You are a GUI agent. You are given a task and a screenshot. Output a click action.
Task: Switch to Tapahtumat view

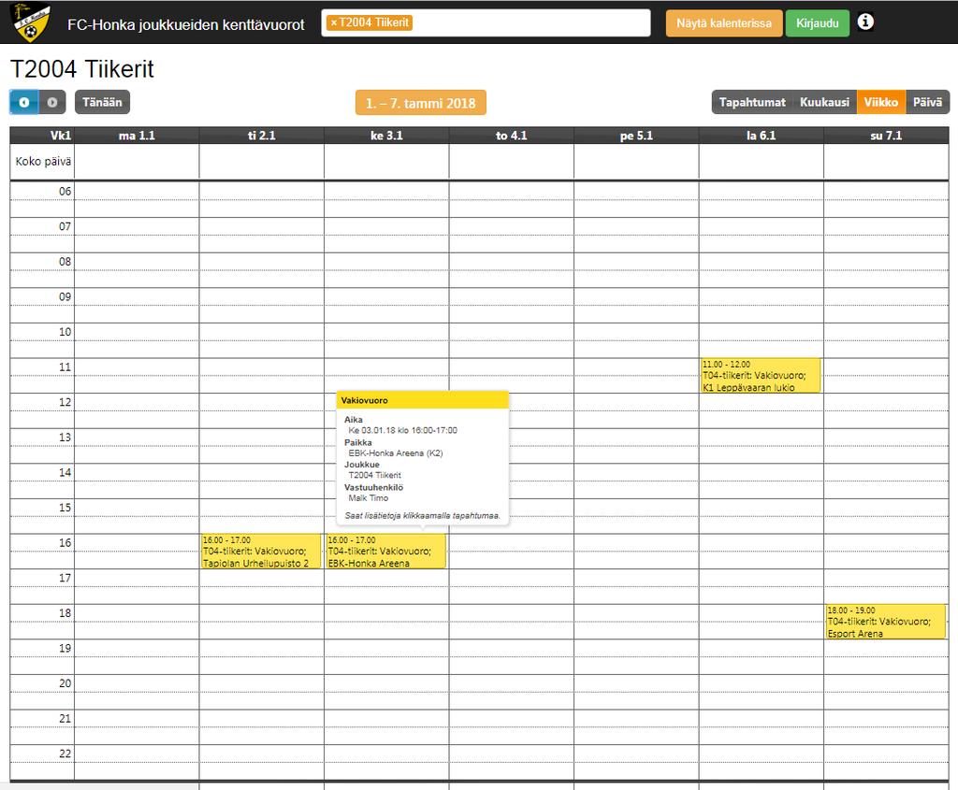(x=752, y=102)
